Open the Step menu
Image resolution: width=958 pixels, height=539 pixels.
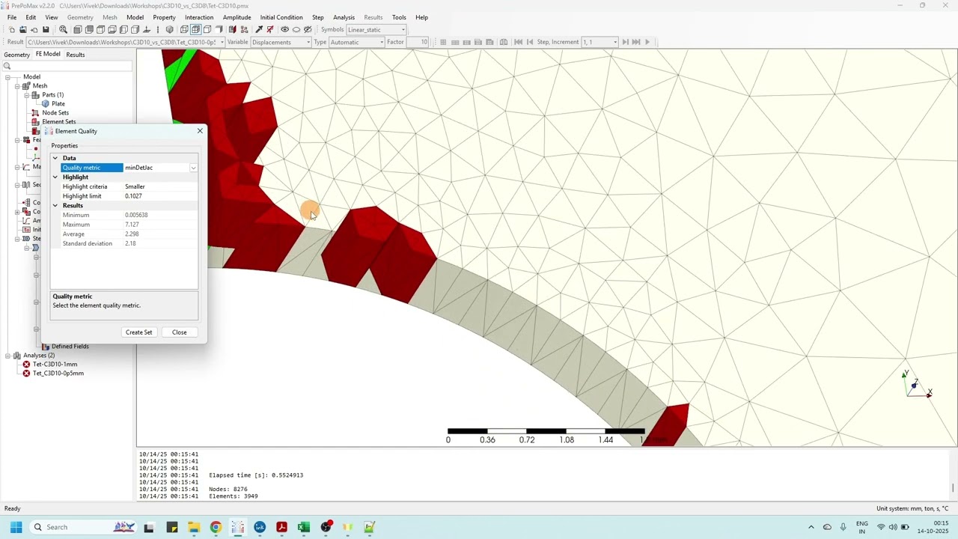318,17
